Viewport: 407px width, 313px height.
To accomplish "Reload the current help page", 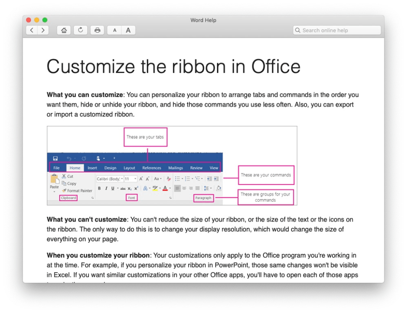I will tap(81, 30).
